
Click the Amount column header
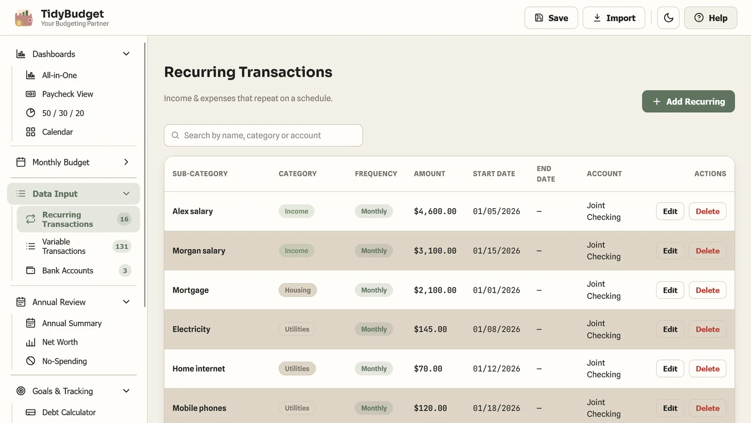click(x=430, y=174)
